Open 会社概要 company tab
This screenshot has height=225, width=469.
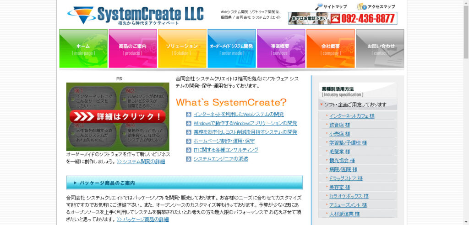coord(331,48)
